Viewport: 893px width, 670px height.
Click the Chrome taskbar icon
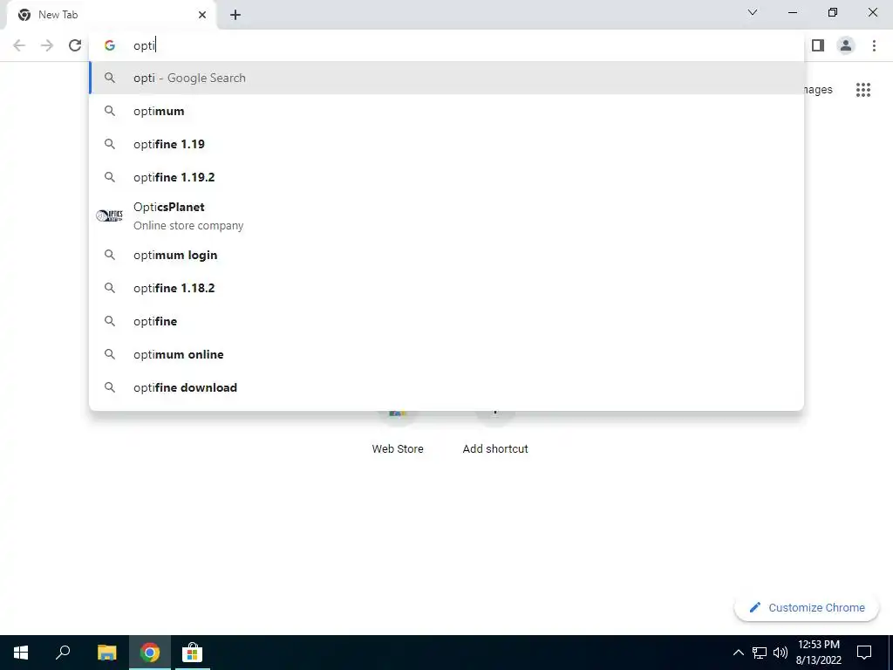click(150, 653)
